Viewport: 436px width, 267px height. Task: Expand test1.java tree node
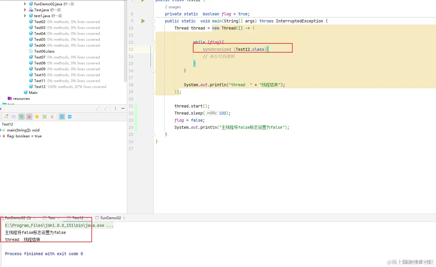[x=25, y=16]
